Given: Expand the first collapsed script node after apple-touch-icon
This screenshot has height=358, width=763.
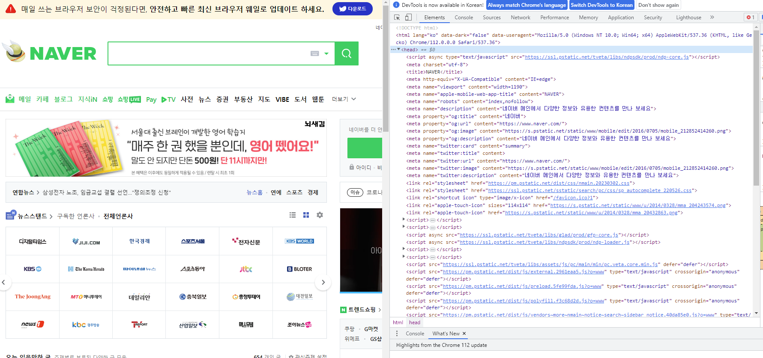Looking at the screenshot, I should tap(404, 220).
